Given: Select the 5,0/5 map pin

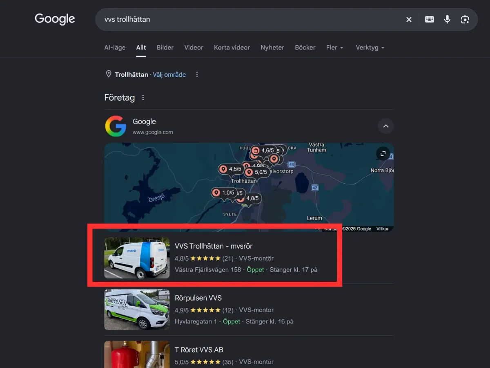Looking at the screenshot, I should [x=256, y=172].
